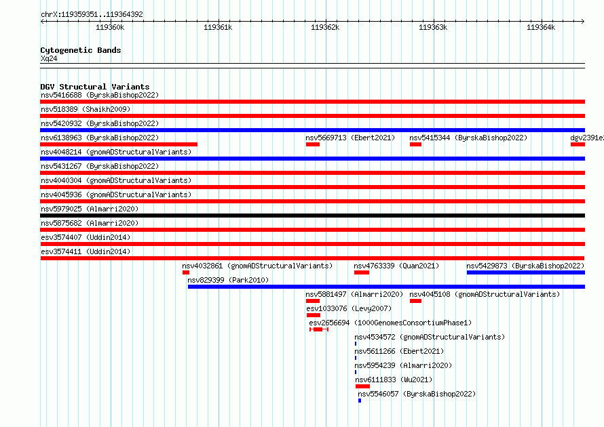Open variant nsv829399 (Park2010) label

[228, 280]
